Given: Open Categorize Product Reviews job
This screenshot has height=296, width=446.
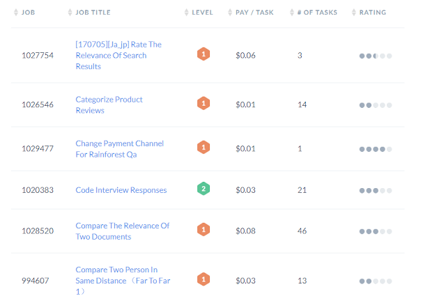Looking at the screenshot, I should coord(109,104).
